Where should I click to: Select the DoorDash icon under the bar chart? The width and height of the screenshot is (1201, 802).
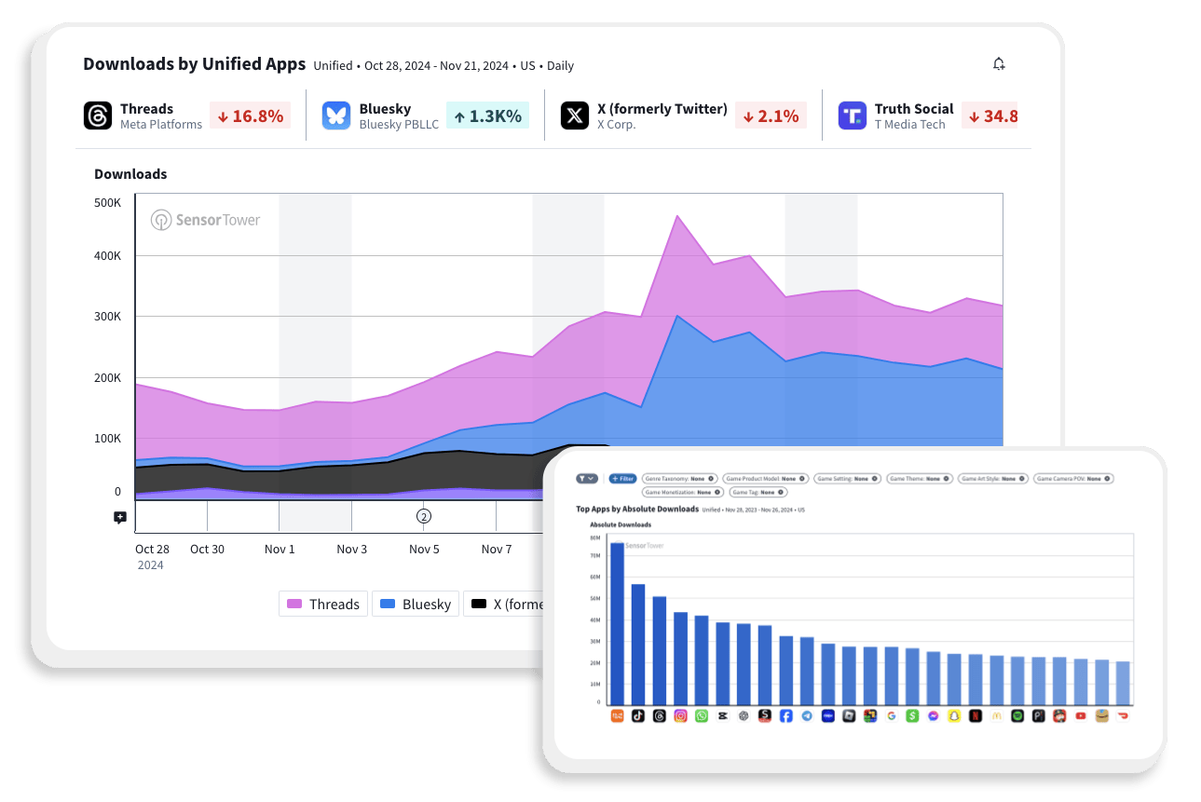point(1124,716)
